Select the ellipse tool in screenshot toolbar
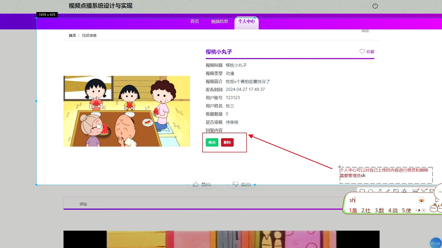This screenshot has height=248, width=442. click(371, 191)
